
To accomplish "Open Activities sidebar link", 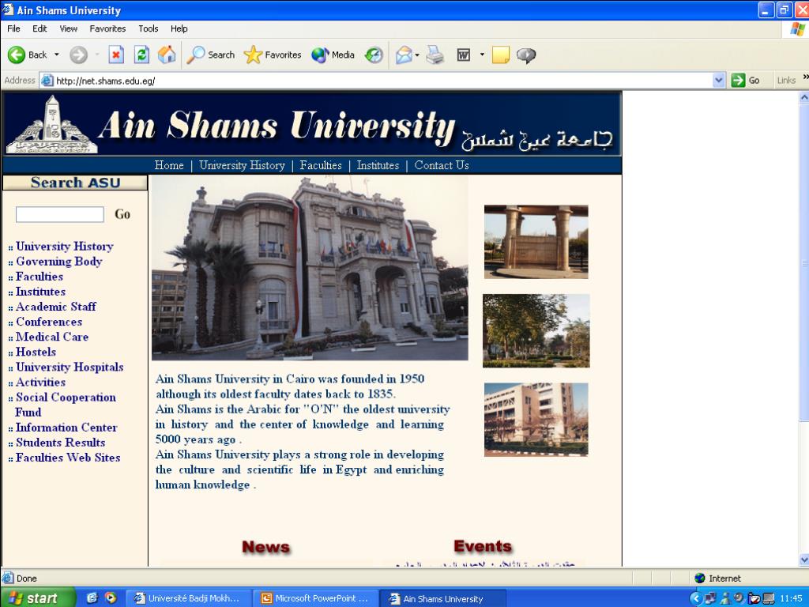I will tap(41, 382).
